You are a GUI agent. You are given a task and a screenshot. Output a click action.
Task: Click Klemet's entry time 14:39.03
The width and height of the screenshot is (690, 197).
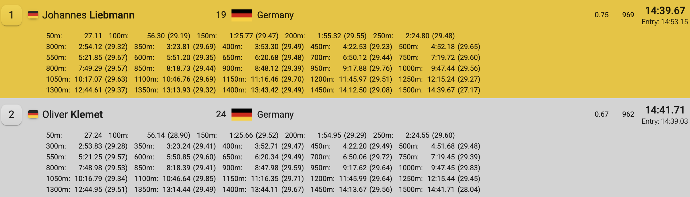665,121
